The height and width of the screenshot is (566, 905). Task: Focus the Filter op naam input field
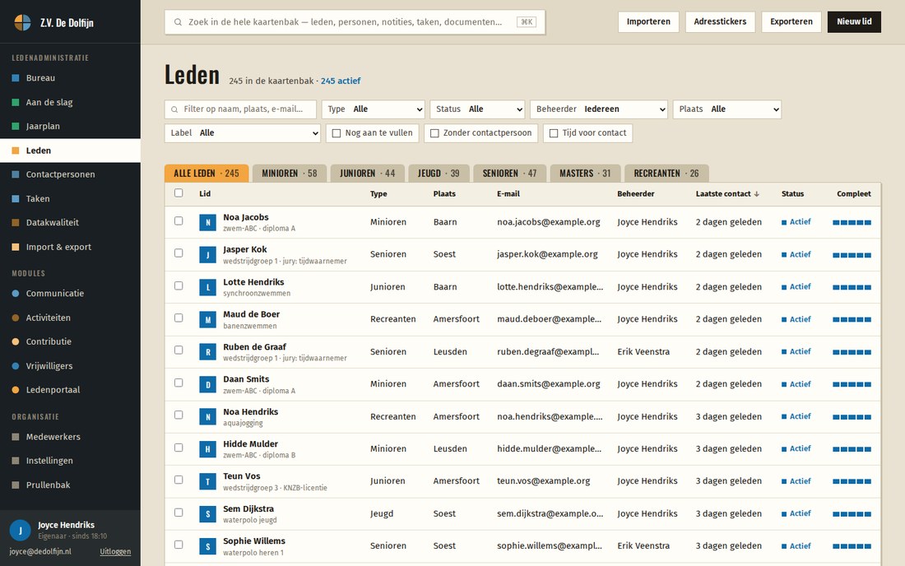coord(241,109)
